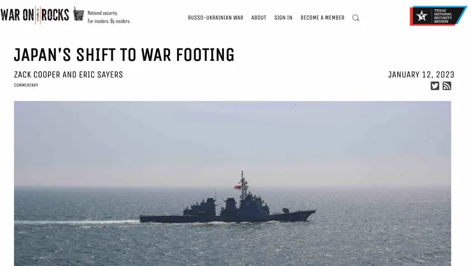Viewport: 471px width, 266px height.
Task: Open the search magnifier icon
Action: pos(356,18)
